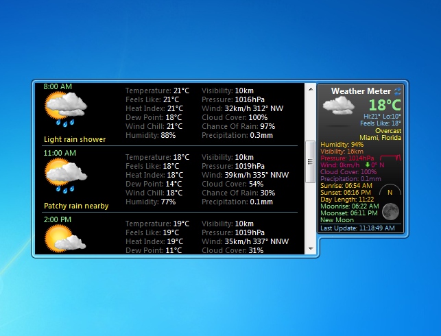Viewport: 441px width, 336px height.
Task: Click the moon phase image
Action: tap(390, 211)
